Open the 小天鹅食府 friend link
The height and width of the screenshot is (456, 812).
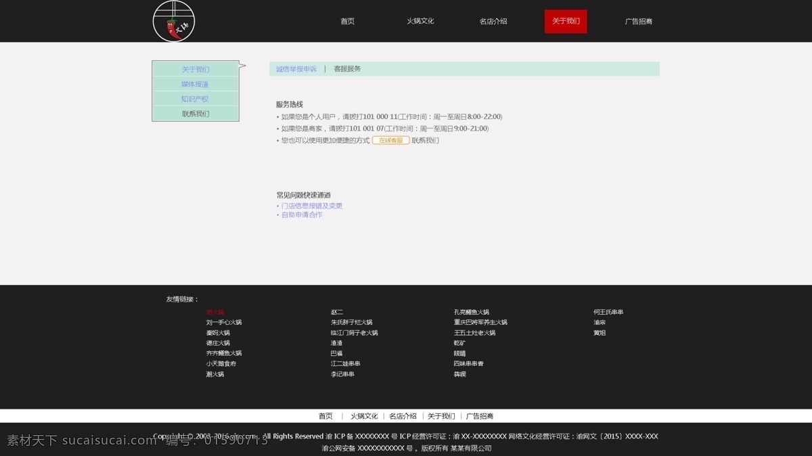click(x=221, y=363)
